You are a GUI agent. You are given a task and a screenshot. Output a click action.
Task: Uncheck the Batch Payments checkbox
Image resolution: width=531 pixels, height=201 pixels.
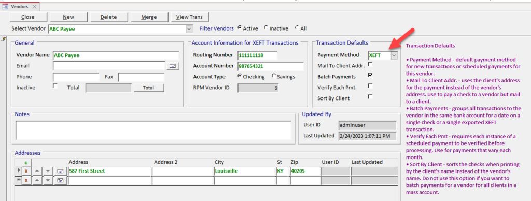370,75
